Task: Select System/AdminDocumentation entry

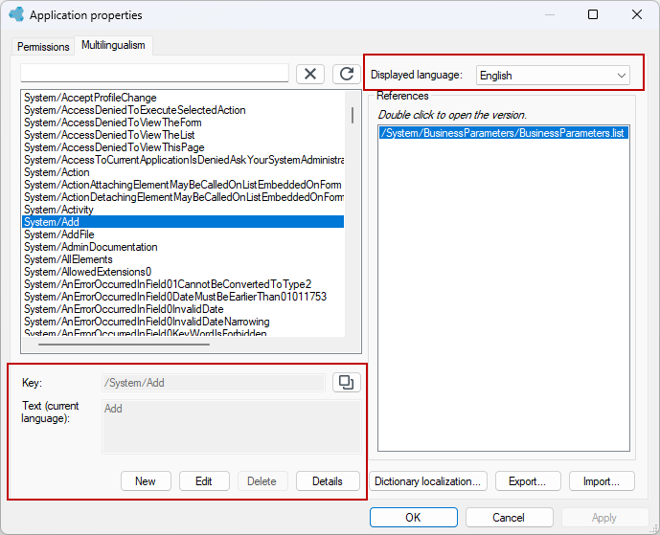Action: [x=183, y=247]
